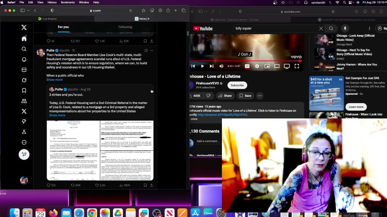
Task: Clear the YouTube search box text
Action: click(321, 28)
